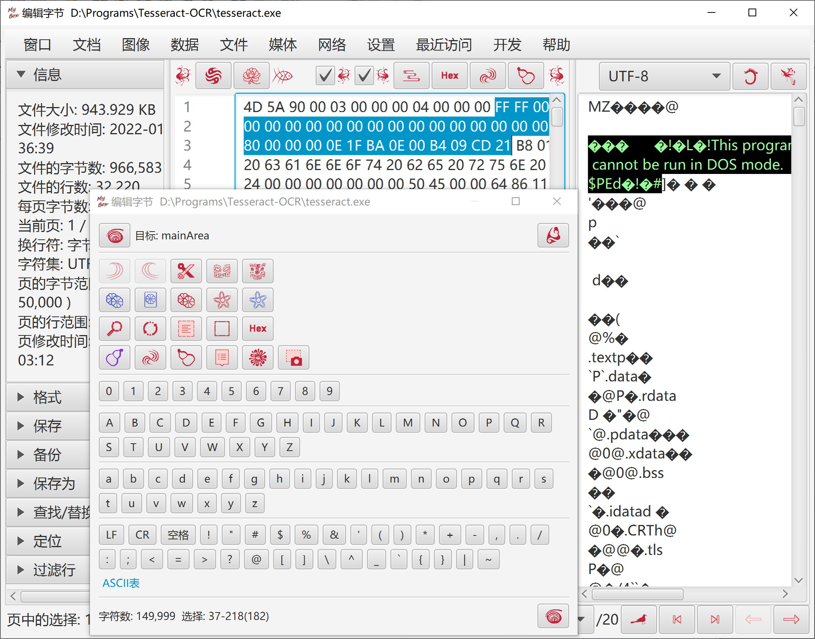
Task: Click the refresh hook icon beside UTF-8
Action: click(x=750, y=76)
